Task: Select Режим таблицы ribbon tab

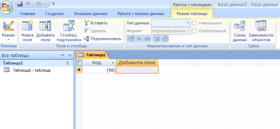Action: [192, 14]
